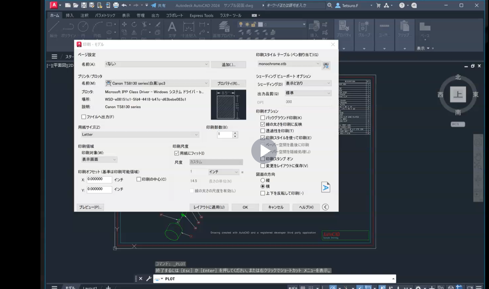
Task: Open the AutoCAD application menu
Action: click(54, 5)
